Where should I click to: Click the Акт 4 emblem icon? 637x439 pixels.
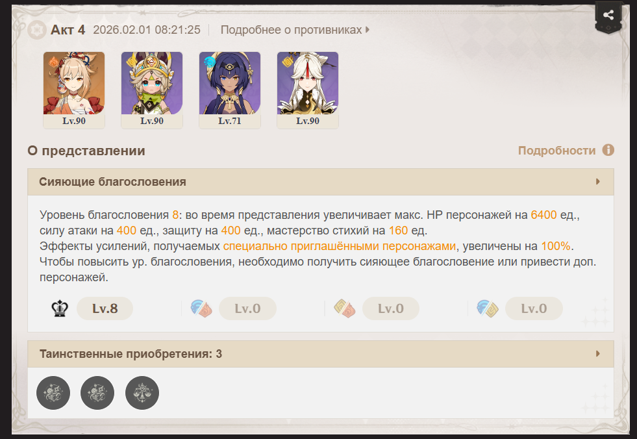(37, 30)
